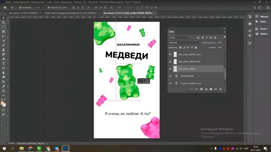Image resolution: width=271 pixels, height=152 pixels.
Task: Add a layer mask icon
Action: pos(202,89)
